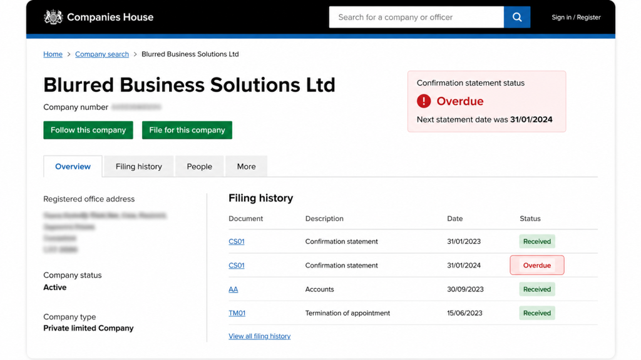The width and height of the screenshot is (641, 360).
Task: Click the 'Company number' label
Action: pyautogui.click(x=76, y=107)
